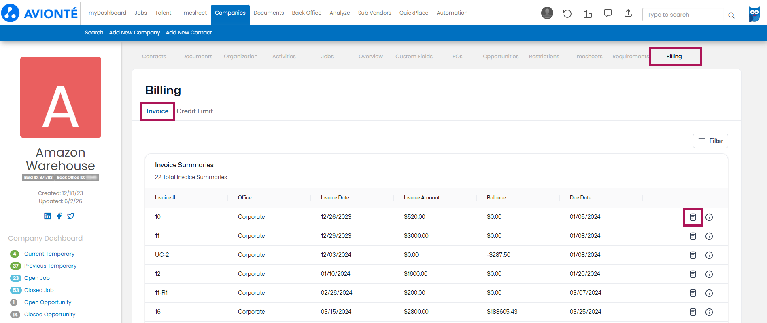Select the Credit Limit sub-tab
The height and width of the screenshot is (323, 767).
195,111
